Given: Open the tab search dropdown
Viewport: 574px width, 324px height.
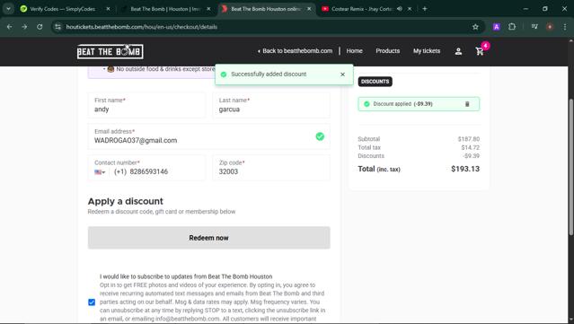Looking at the screenshot, I should click(x=8, y=9).
